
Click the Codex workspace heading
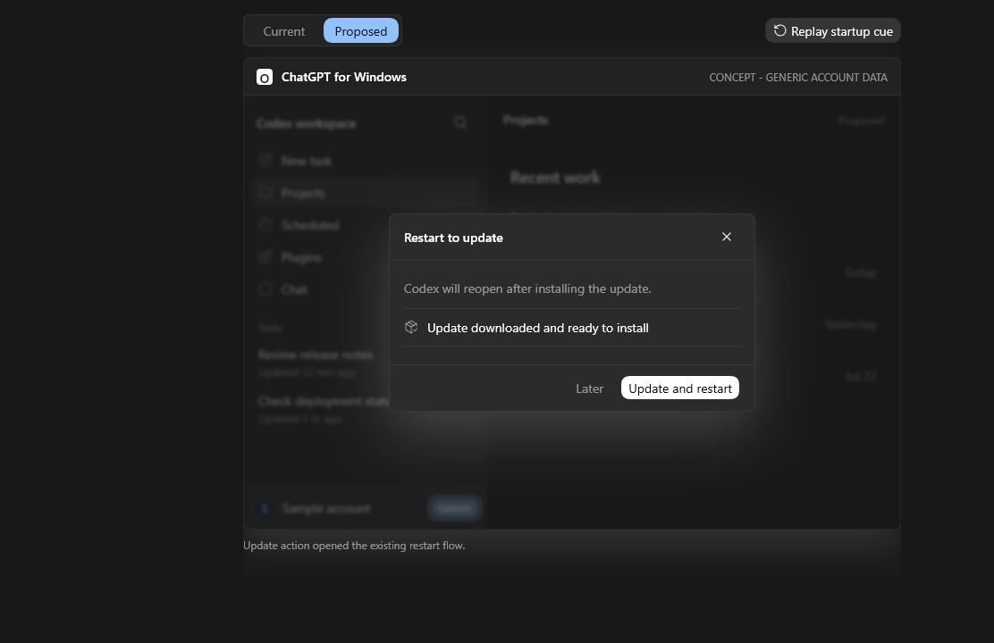click(307, 123)
